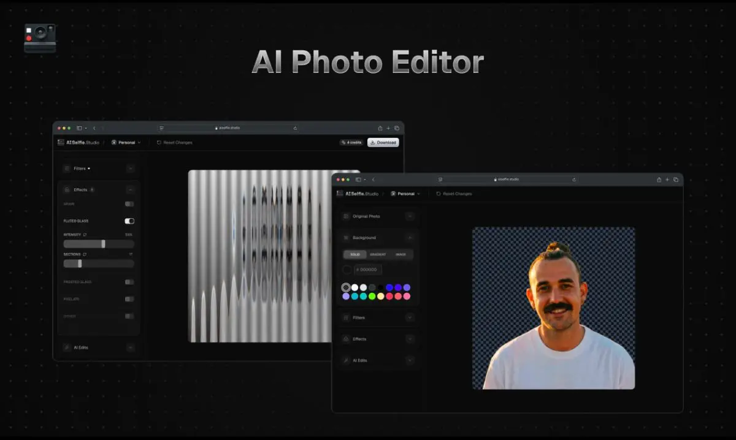
Task: Select the Image background tab
Action: point(401,254)
